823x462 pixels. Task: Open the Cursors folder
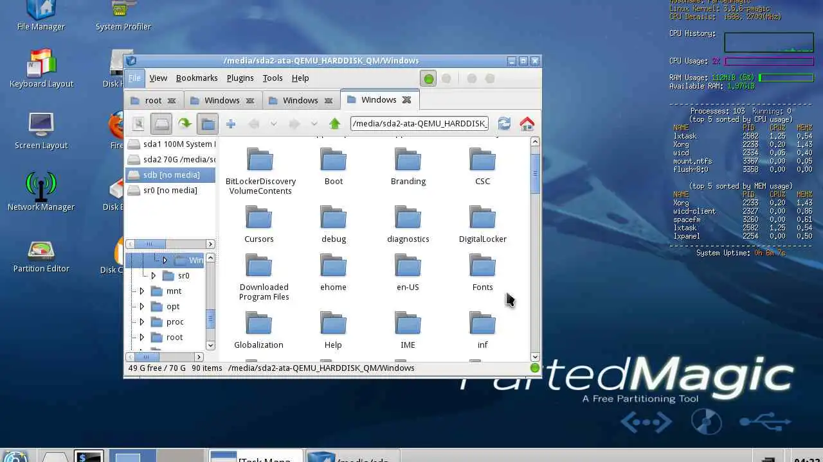tap(258, 225)
